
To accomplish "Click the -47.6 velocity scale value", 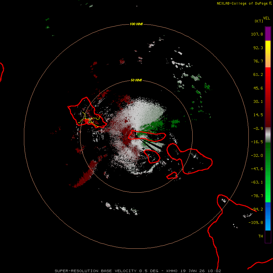I will (x=257, y=169).
